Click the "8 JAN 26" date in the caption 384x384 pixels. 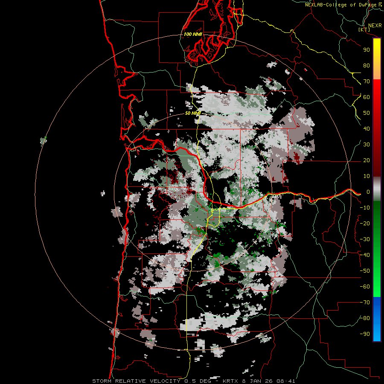click(257, 381)
